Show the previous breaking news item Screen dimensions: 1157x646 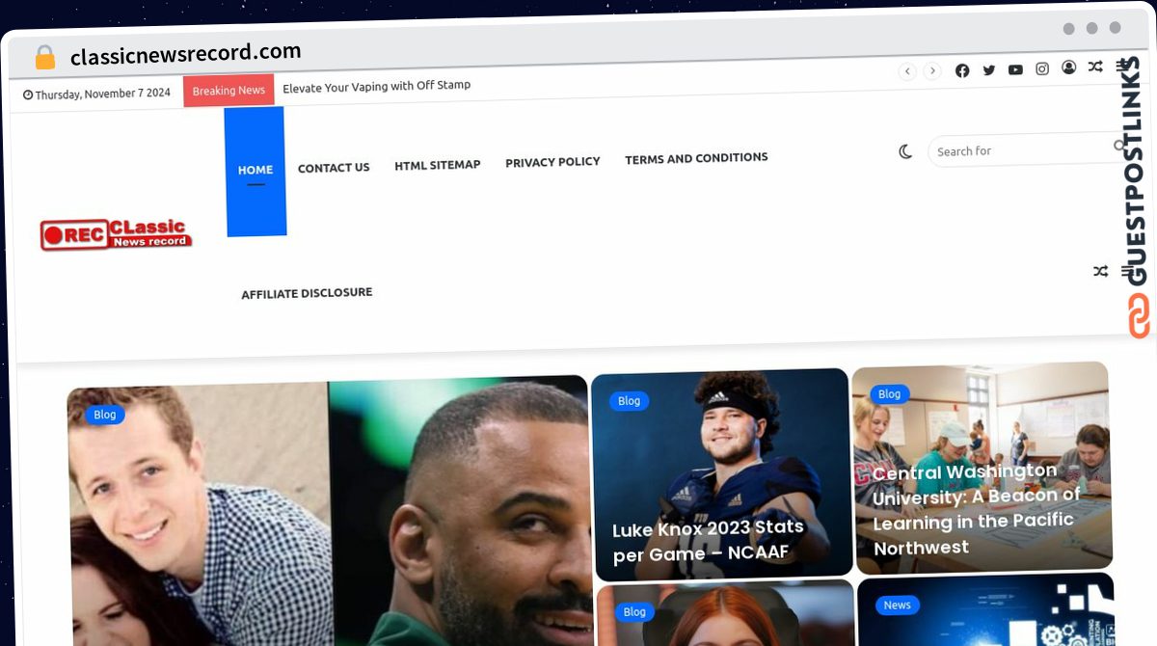point(907,71)
